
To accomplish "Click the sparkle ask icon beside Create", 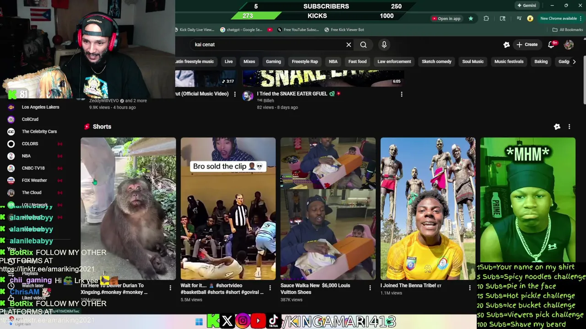I will 506,45.
